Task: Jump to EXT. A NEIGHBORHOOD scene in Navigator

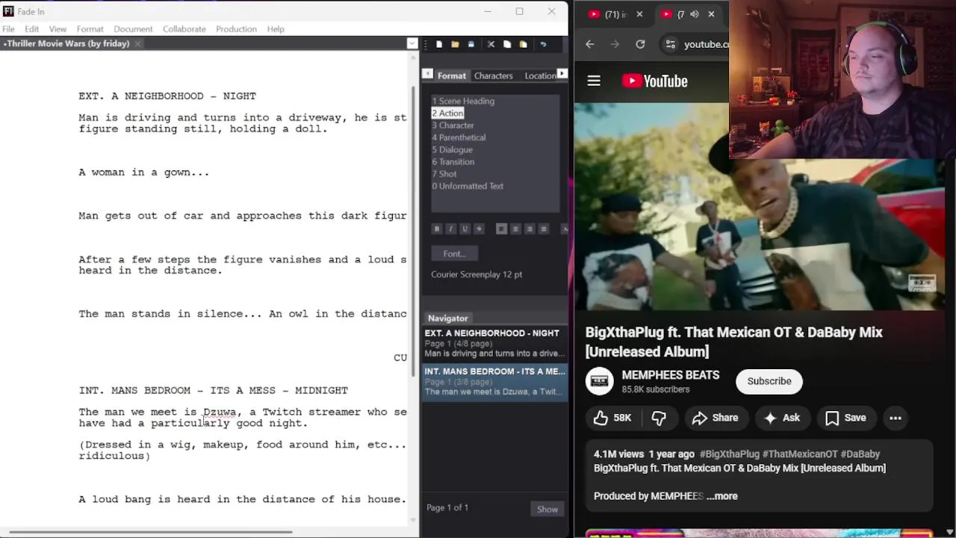Action: [x=493, y=343]
